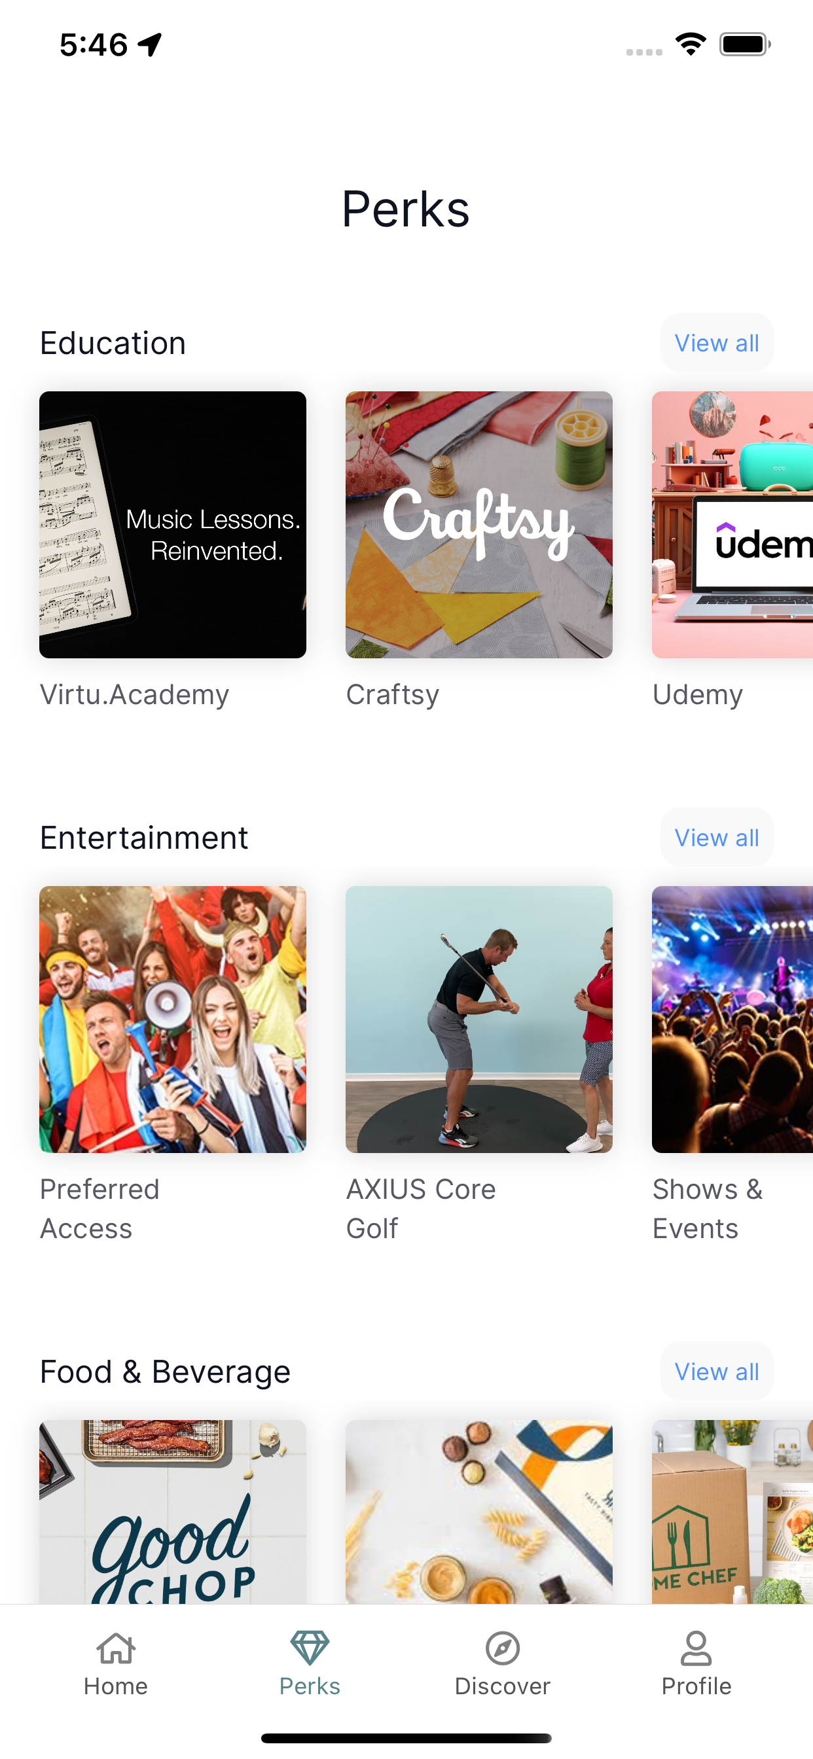Open the Craftsy perk thumbnail
Image resolution: width=813 pixels, height=1759 pixels.
[479, 524]
